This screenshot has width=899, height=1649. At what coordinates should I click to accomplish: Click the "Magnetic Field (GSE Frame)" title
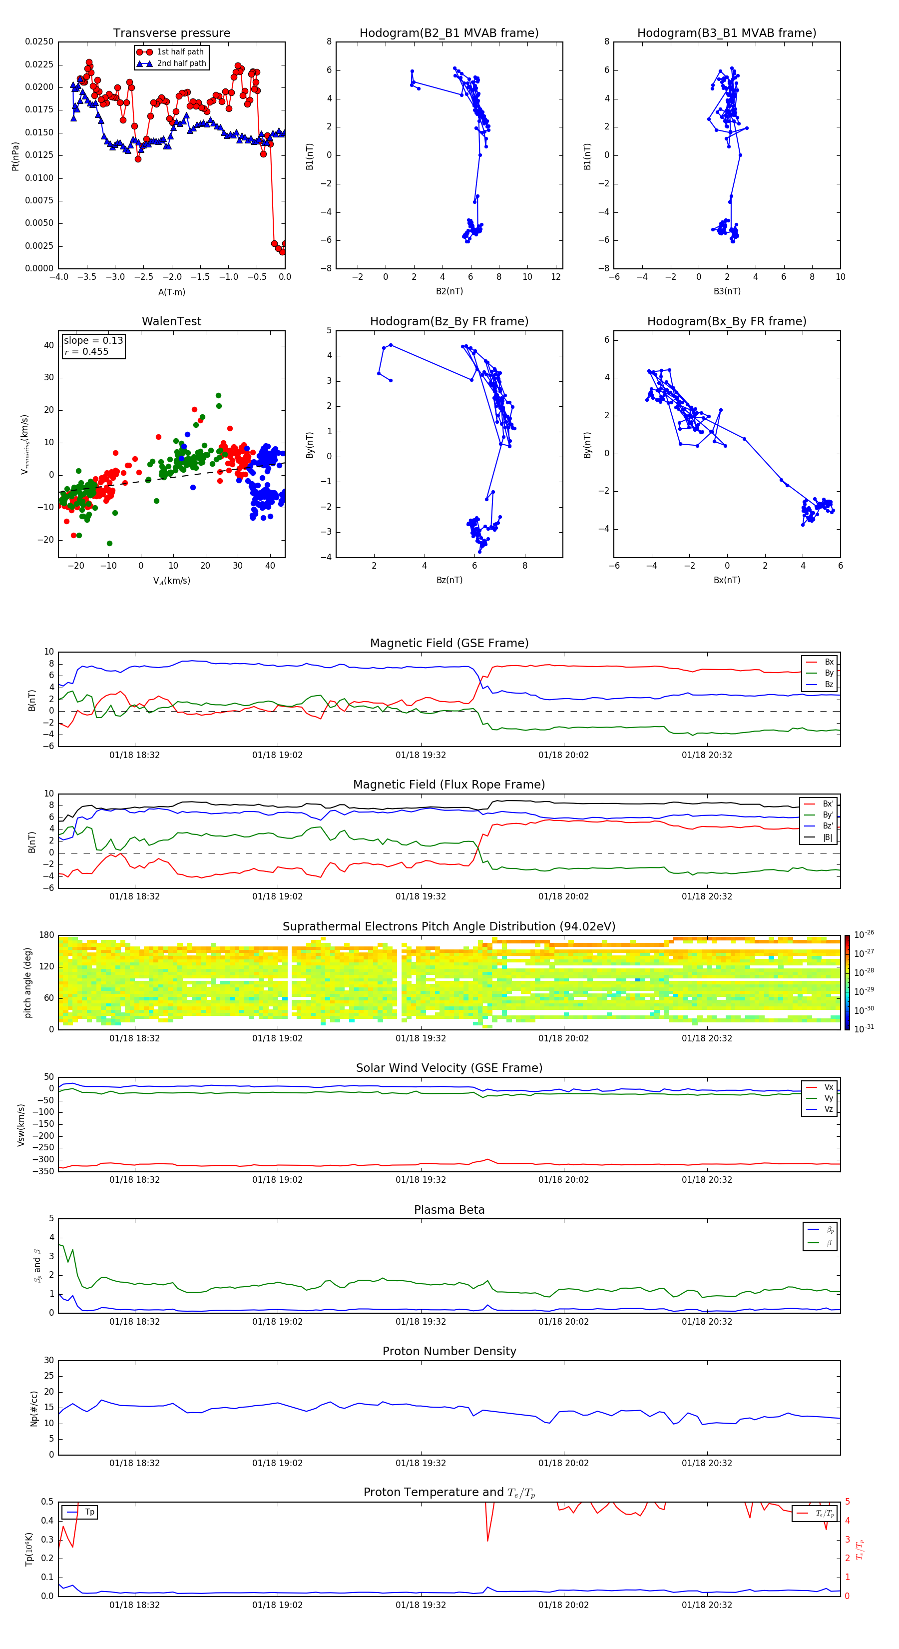click(449, 643)
